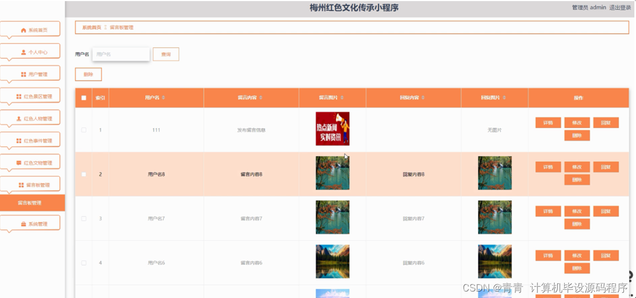The image size is (636, 298).
Task: Click the grid icon beside 红色景区管理
Action: [18, 97]
